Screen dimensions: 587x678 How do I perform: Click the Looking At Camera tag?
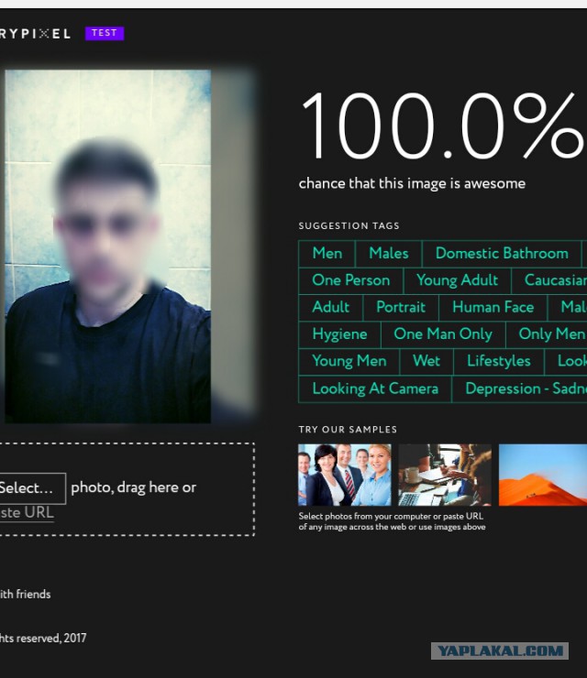tap(375, 389)
